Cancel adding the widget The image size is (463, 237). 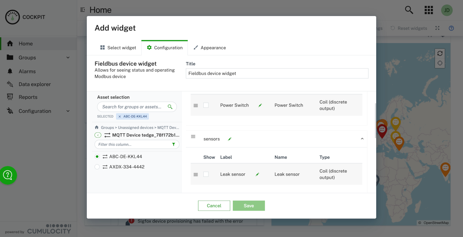coord(214,206)
